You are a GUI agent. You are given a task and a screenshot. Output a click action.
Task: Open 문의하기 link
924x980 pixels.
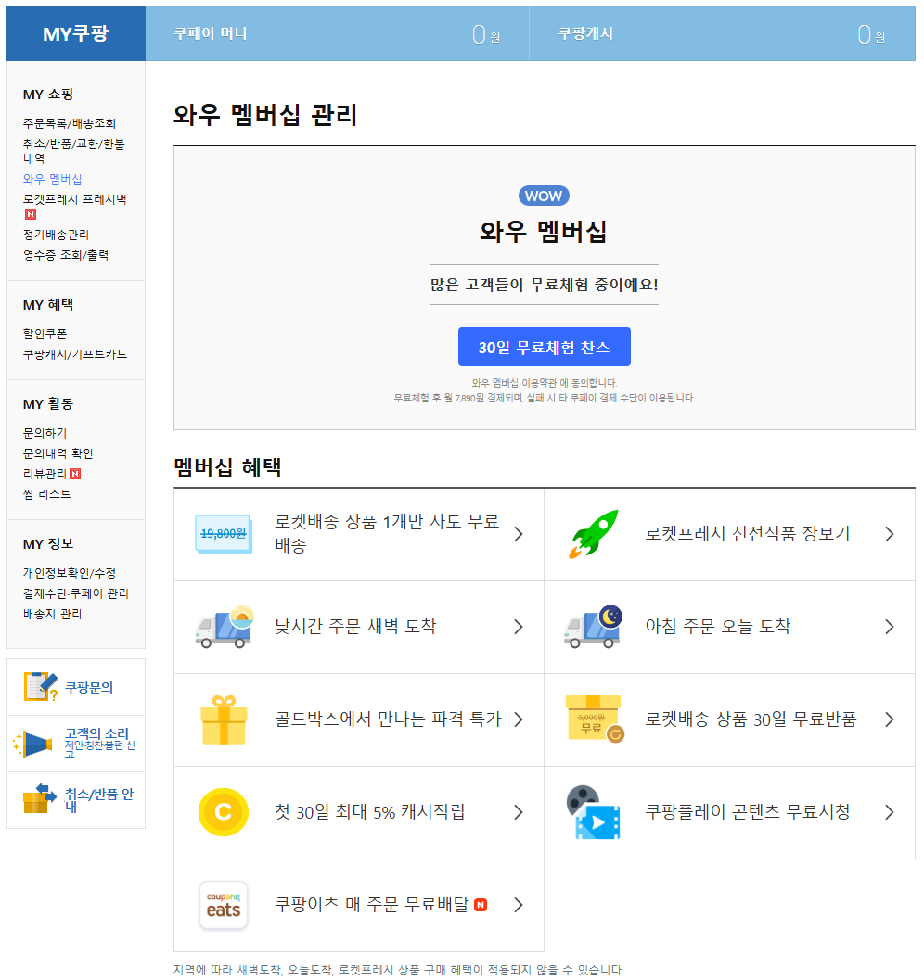pos(45,432)
